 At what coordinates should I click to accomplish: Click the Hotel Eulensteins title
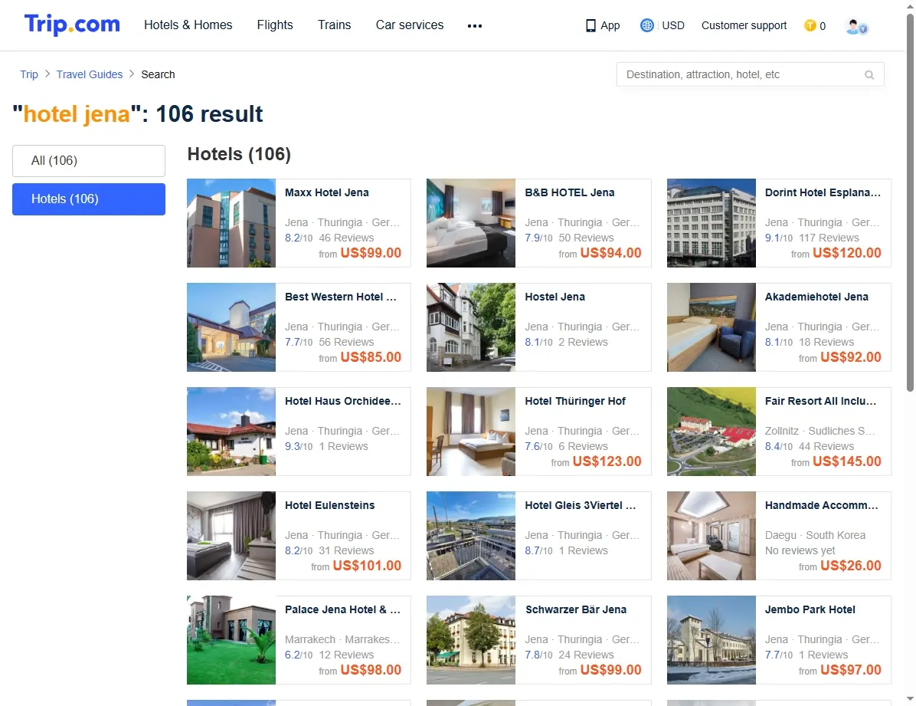[x=330, y=505]
